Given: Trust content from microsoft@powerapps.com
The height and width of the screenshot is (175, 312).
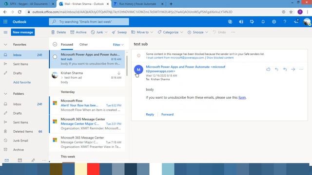Looking at the screenshot, I should (x=175, y=58).
